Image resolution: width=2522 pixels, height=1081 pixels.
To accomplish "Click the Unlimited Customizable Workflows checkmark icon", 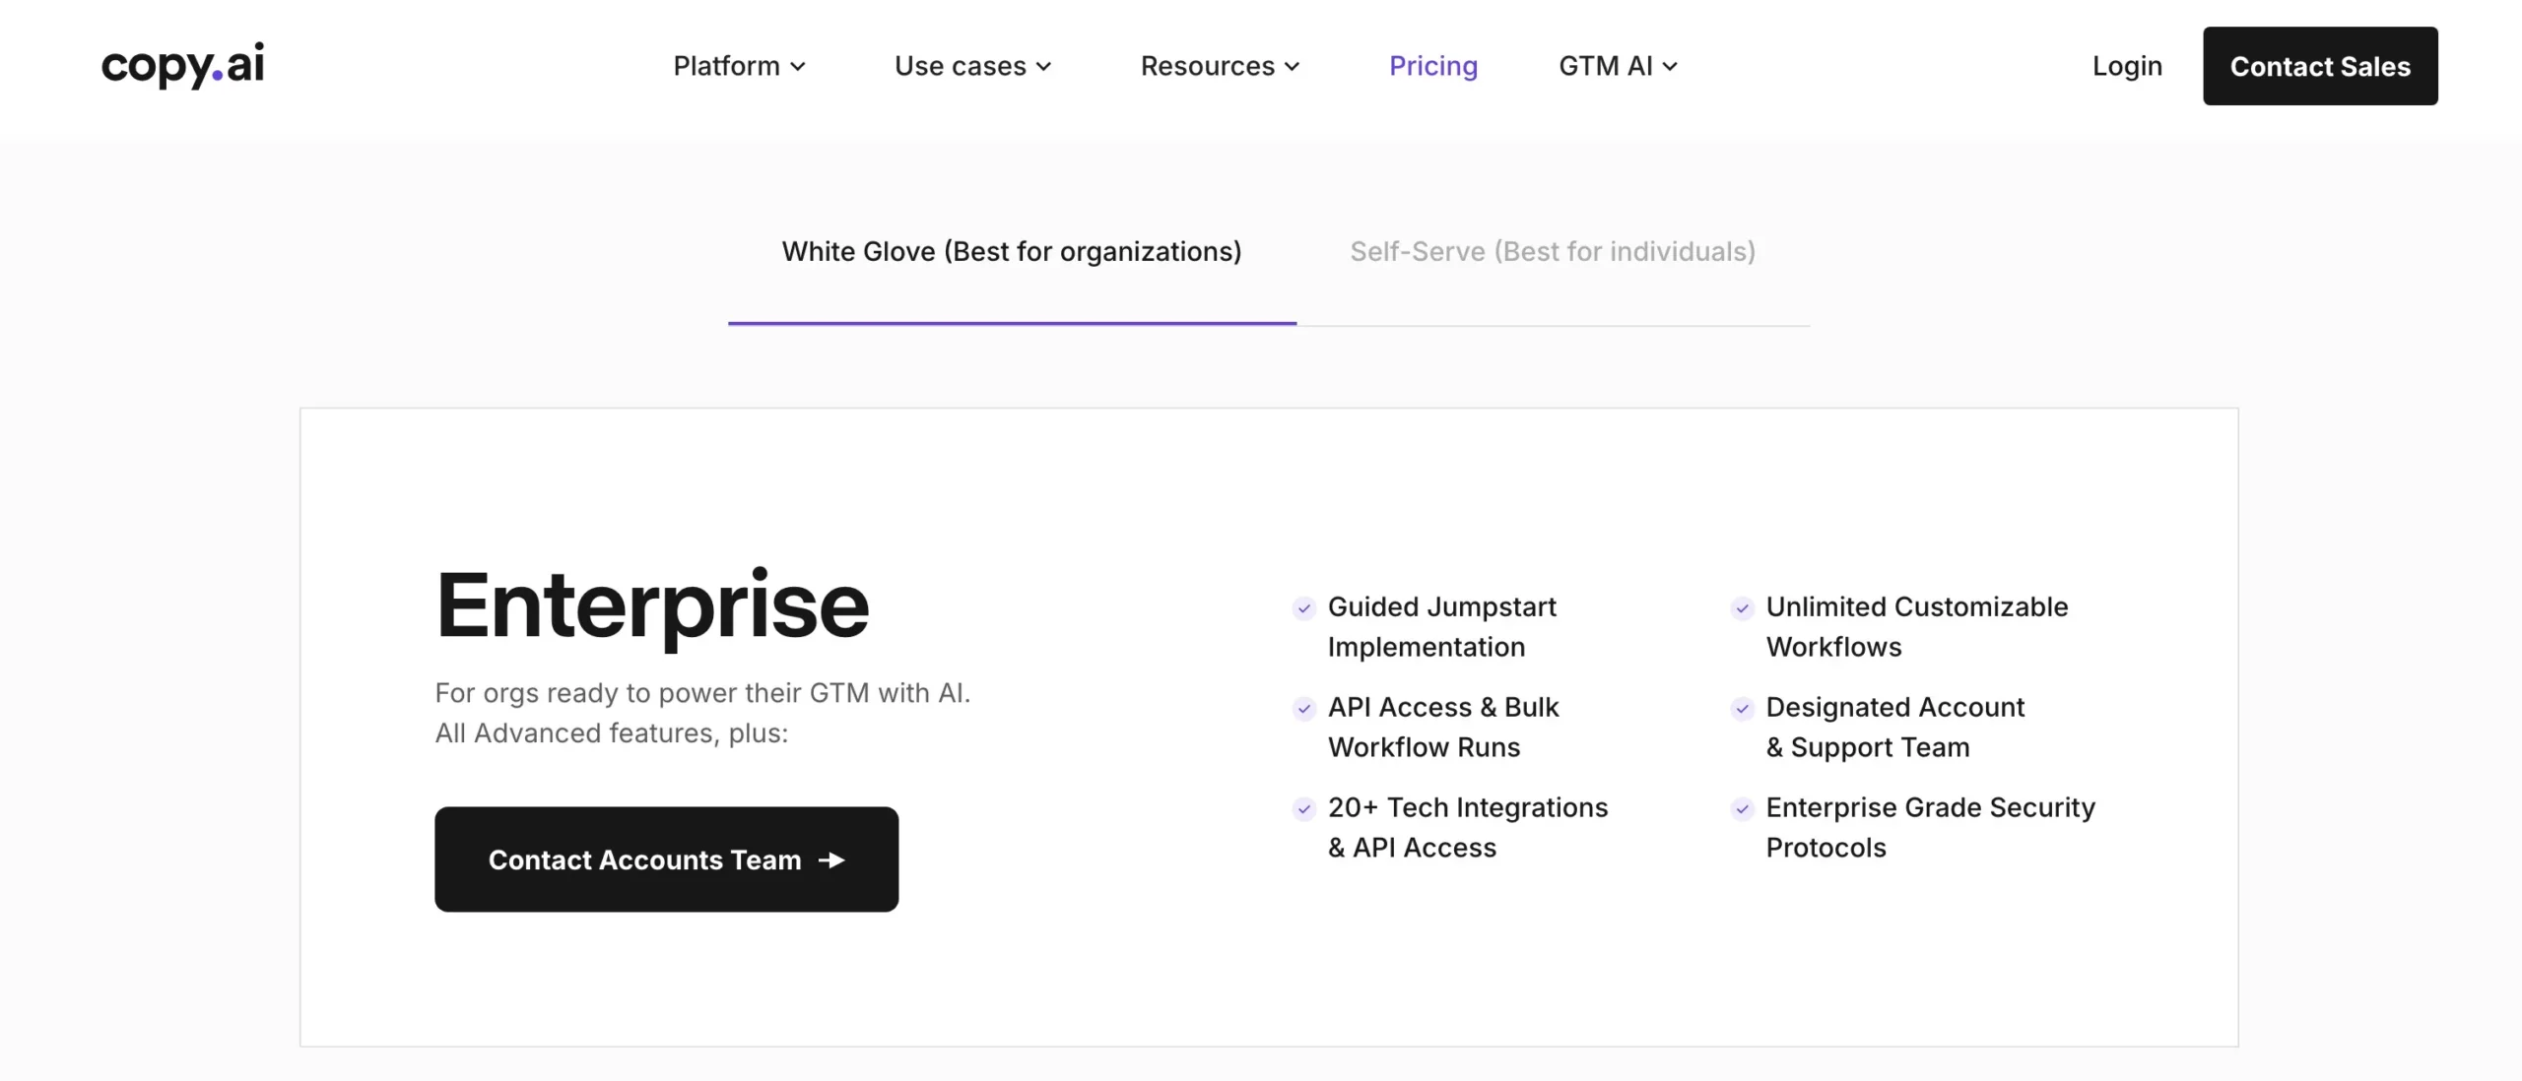I will (1742, 607).
